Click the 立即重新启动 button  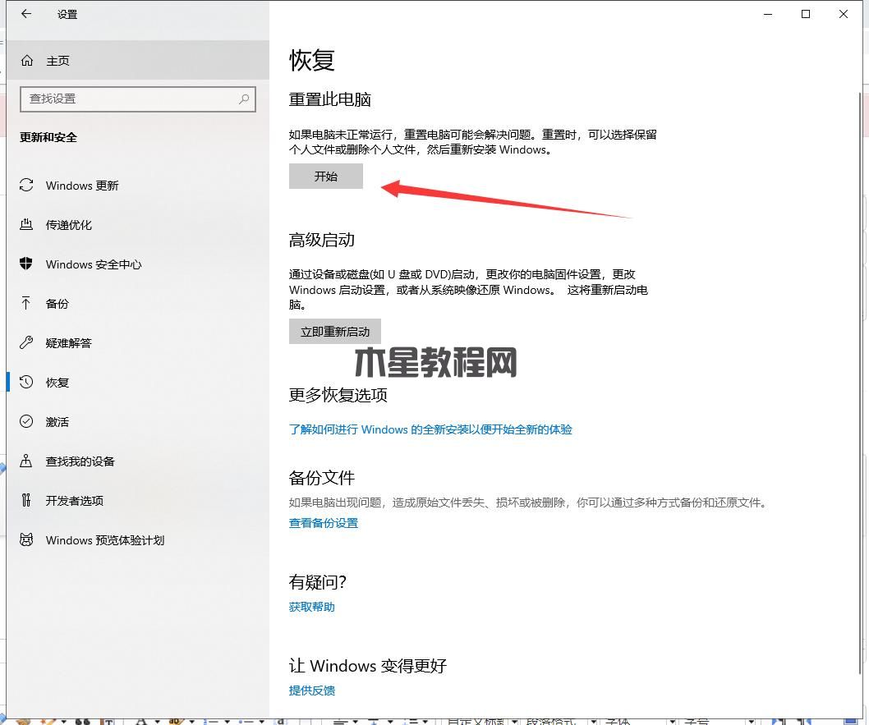click(335, 331)
